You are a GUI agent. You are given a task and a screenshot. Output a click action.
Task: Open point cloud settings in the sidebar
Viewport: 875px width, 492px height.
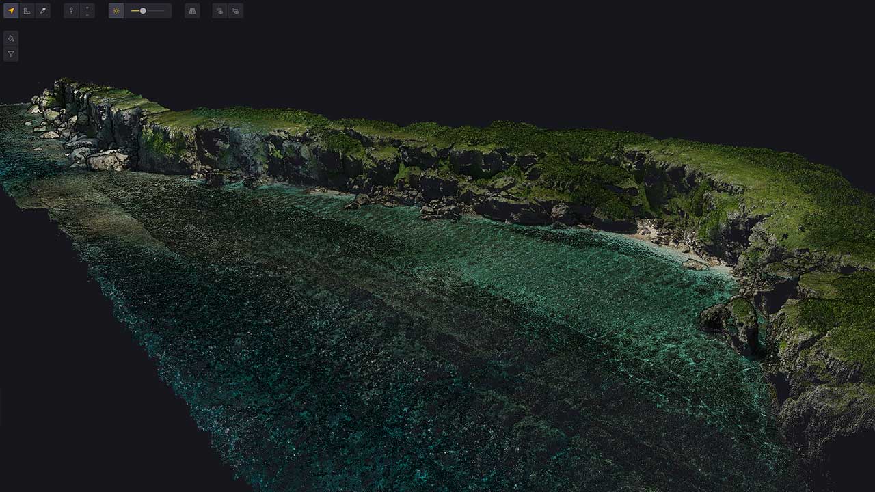pyautogui.click(x=10, y=39)
